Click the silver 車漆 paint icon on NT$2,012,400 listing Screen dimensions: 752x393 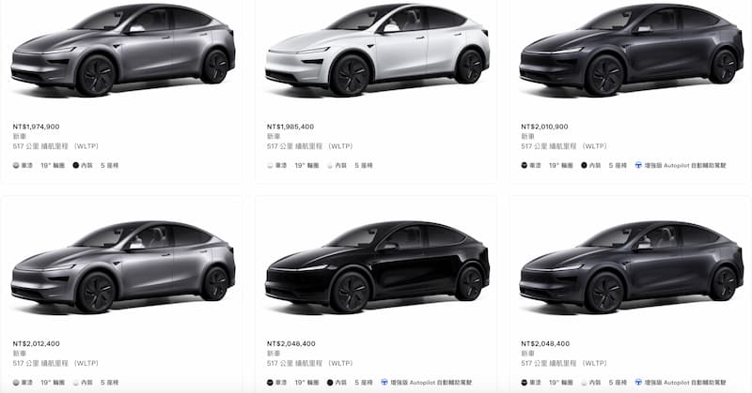point(16,383)
